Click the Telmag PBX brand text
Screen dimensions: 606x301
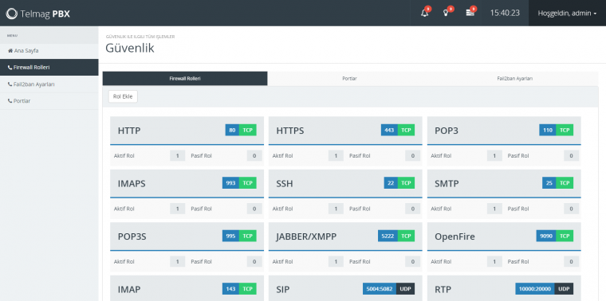[45, 14]
